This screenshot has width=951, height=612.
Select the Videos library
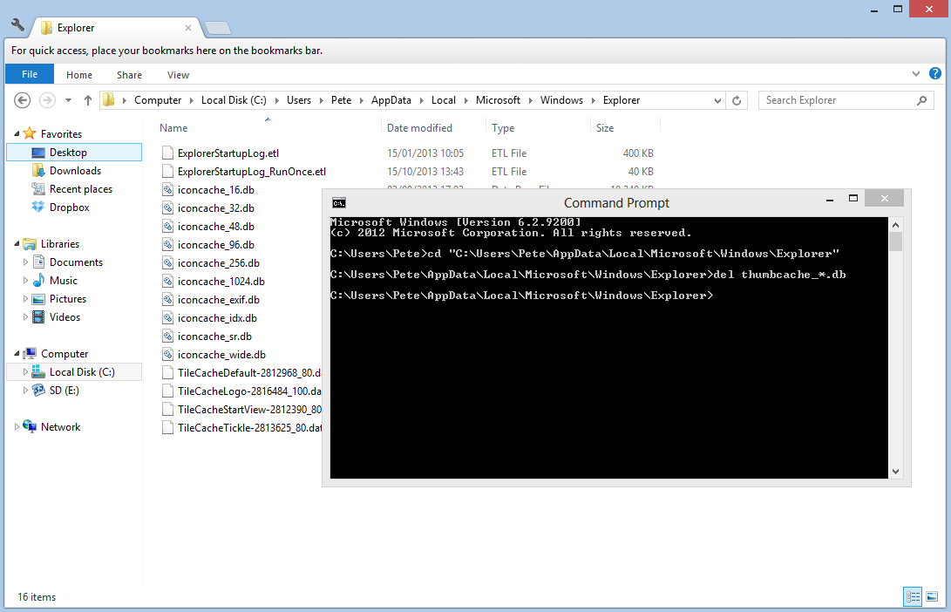point(65,316)
